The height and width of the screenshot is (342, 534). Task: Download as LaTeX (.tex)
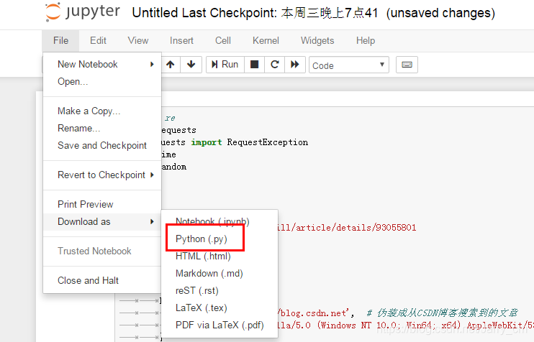point(220,308)
